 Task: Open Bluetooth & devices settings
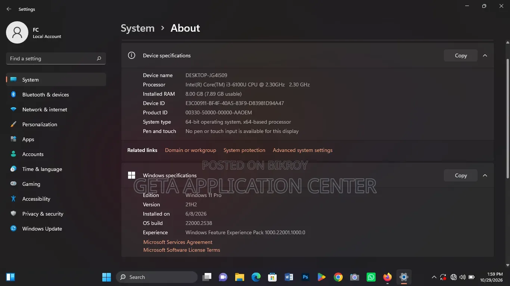(x=56, y=95)
